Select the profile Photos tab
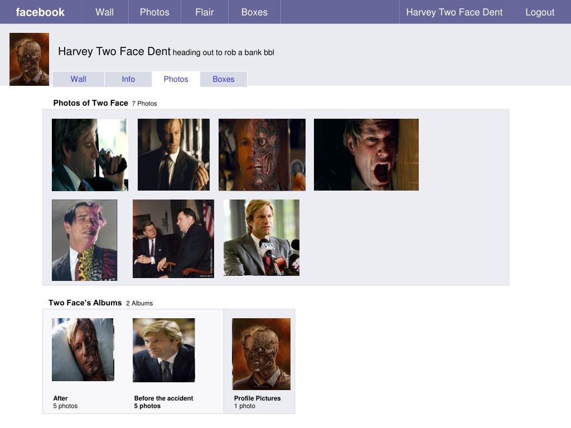This screenshot has height=428, width=571. 176,79
